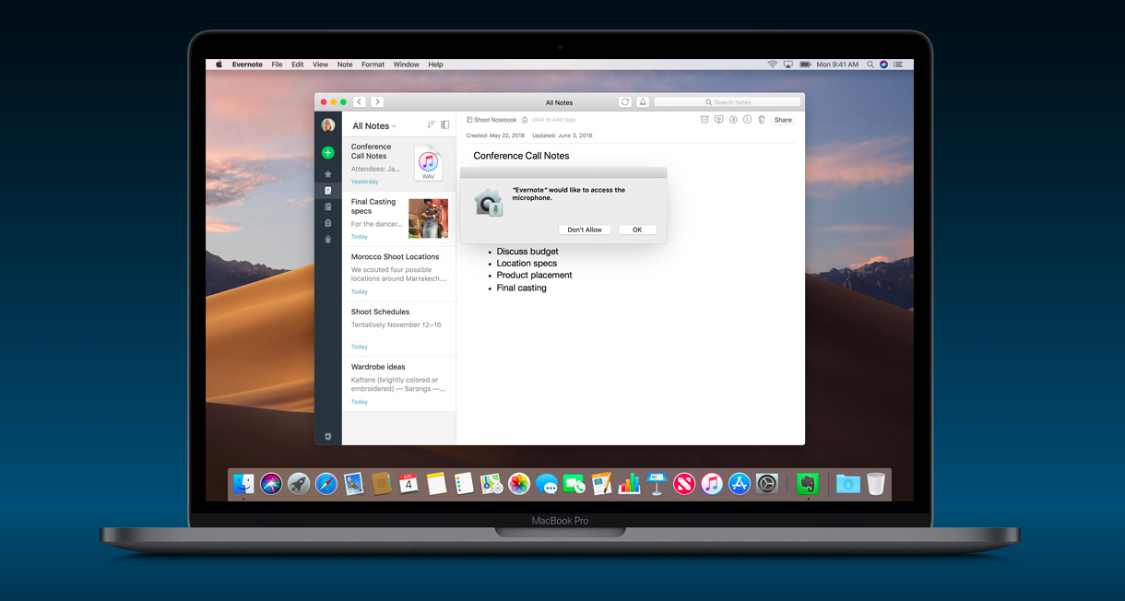Click the Discuss budget bullet text

click(527, 252)
